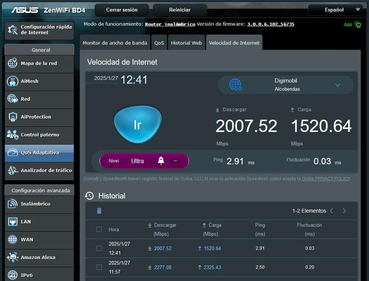
Task: Open WAN settings
Action: 39,240
